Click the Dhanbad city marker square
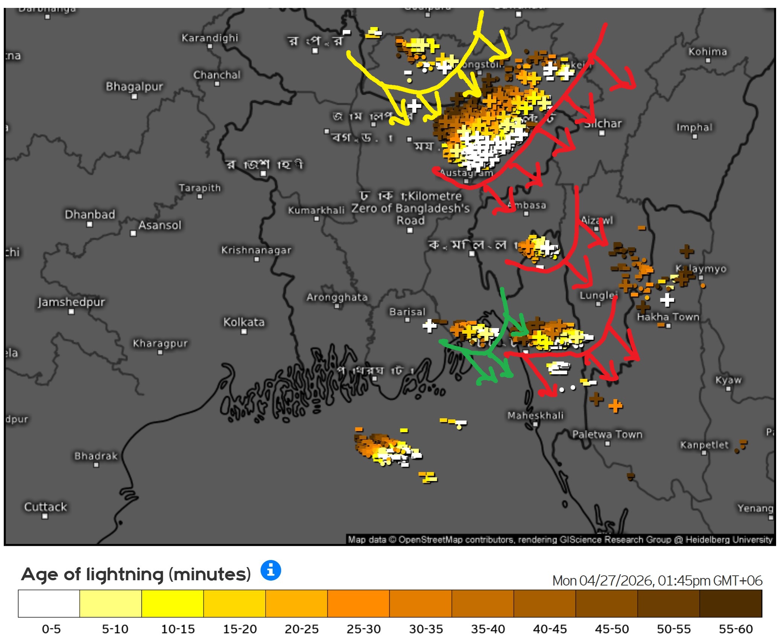The image size is (781, 637). pyautogui.click(x=90, y=224)
